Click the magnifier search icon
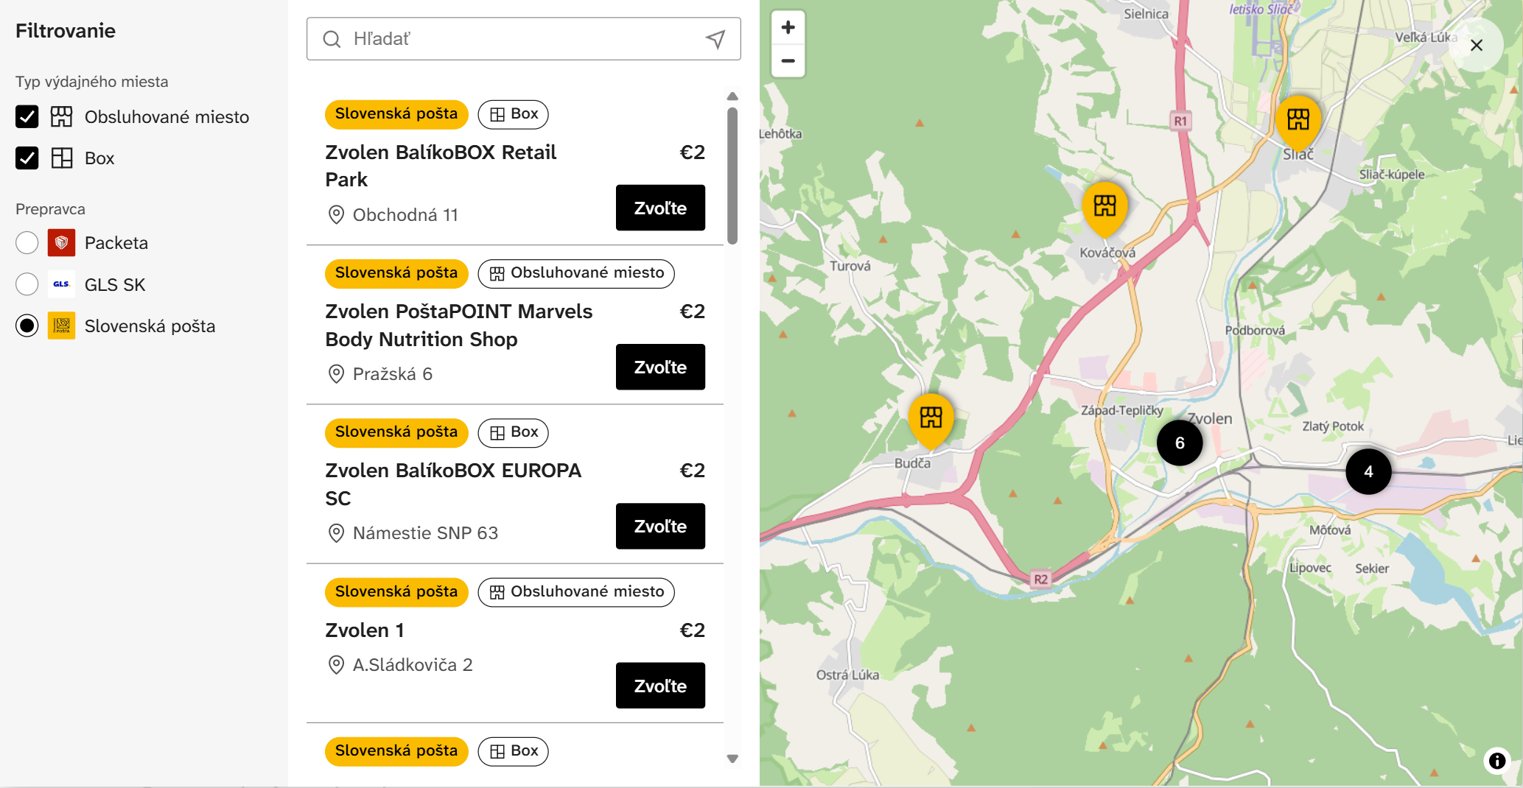This screenshot has width=1523, height=788. click(x=332, y=39)
